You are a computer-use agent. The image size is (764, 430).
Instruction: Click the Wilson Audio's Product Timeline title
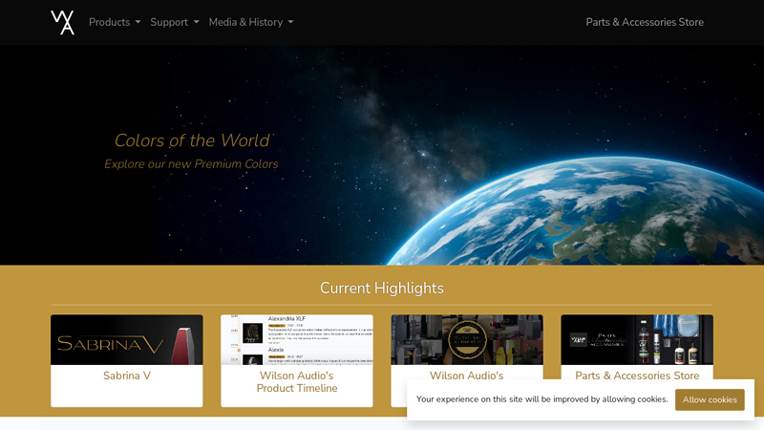pyautogui.click(x=296, y=381)
